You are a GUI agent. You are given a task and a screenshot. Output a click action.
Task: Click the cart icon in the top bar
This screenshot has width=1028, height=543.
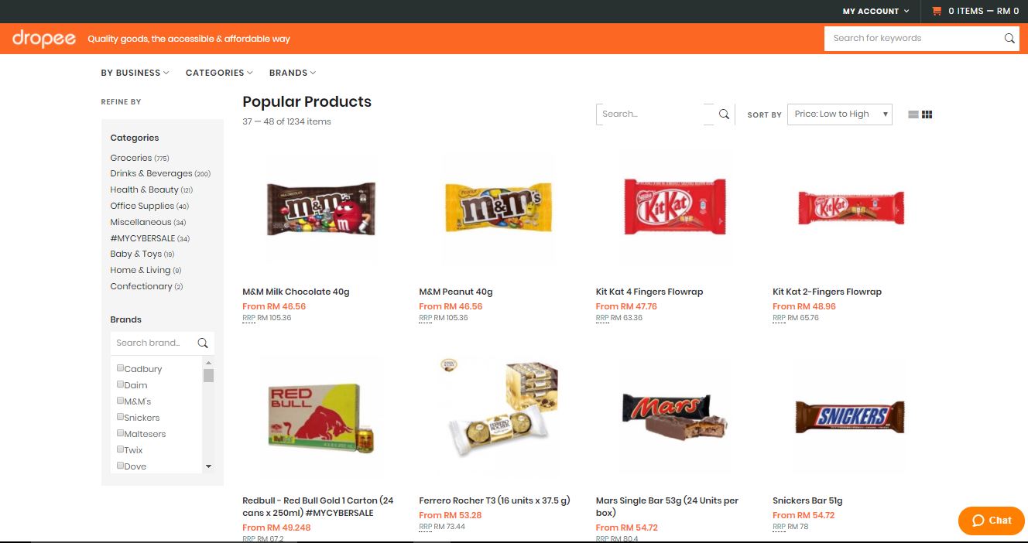pyautogui.click(x=934, y=12)
